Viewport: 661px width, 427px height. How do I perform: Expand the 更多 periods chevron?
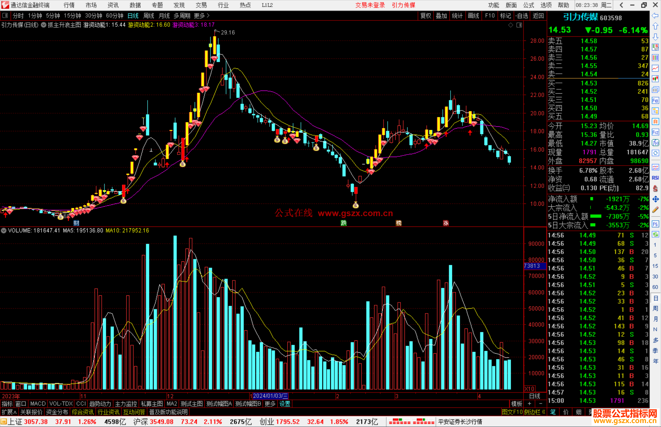click(x=208, y=16)
